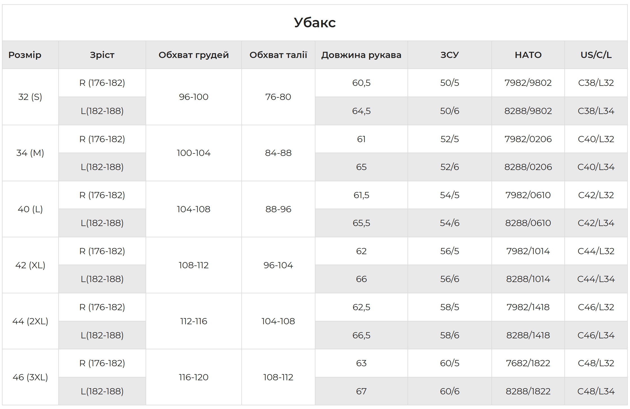
Task: Select the C42/L32 size cell
Action: [596, 195]
